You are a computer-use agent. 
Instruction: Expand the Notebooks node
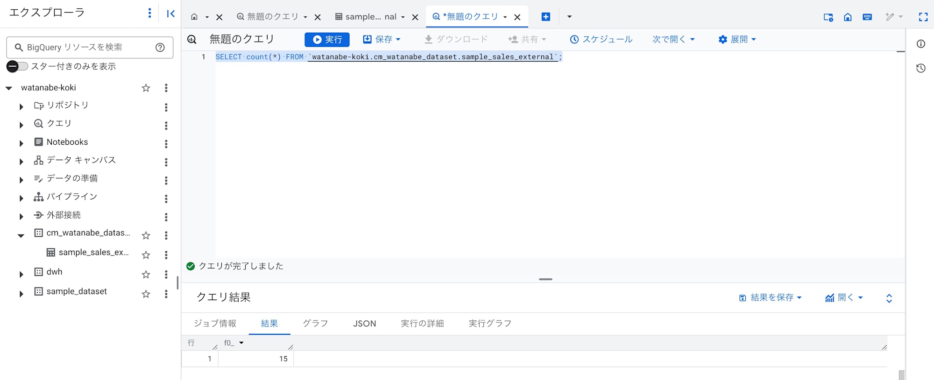(x=21, y=143)
